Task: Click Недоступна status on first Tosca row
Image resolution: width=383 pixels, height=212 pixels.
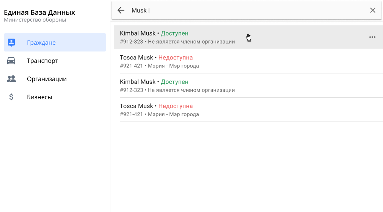Action: click(176, 58)
